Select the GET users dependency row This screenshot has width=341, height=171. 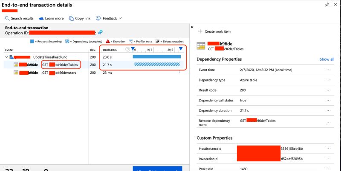point(93,73)
